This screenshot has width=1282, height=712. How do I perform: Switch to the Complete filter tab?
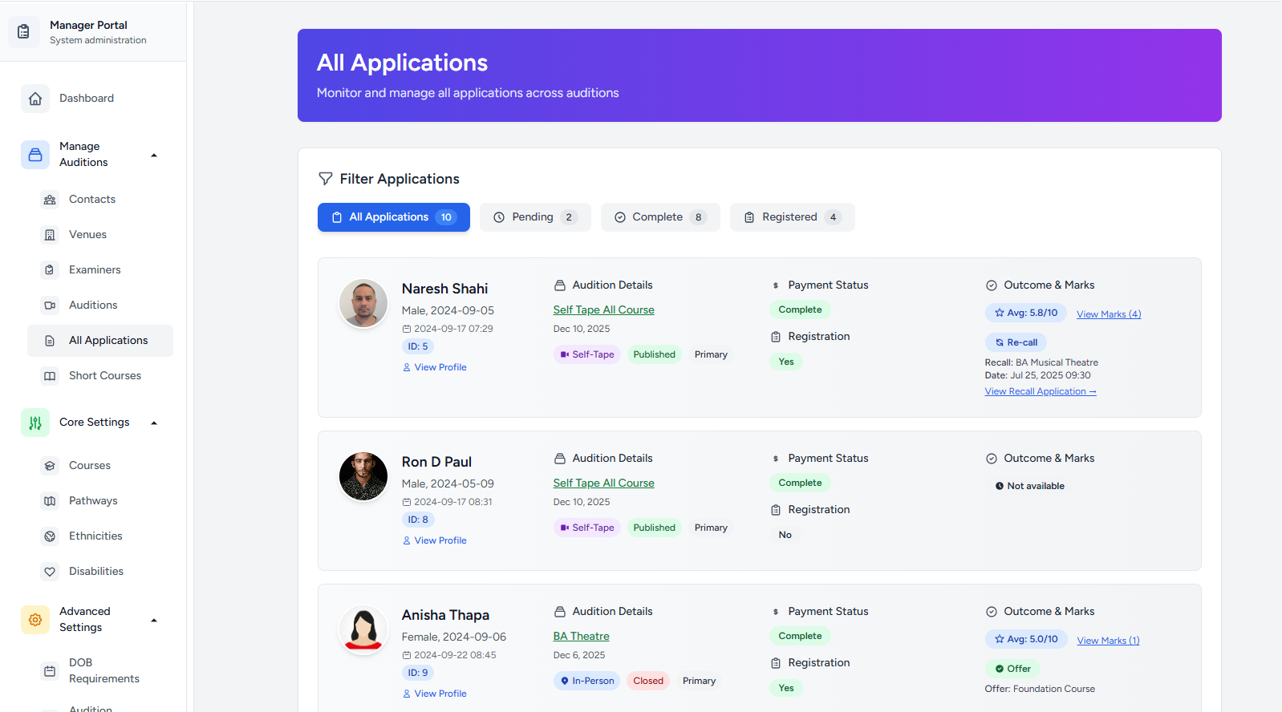click(x=659, y=217)
